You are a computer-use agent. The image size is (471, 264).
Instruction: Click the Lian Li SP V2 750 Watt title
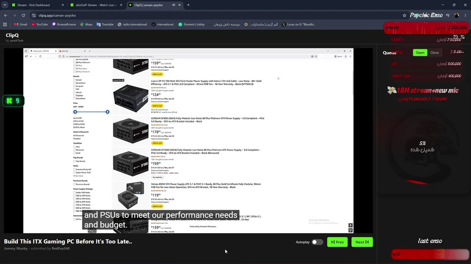[x=206, y=82]
